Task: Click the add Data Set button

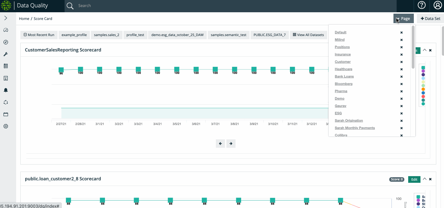Action: [430, 19]
